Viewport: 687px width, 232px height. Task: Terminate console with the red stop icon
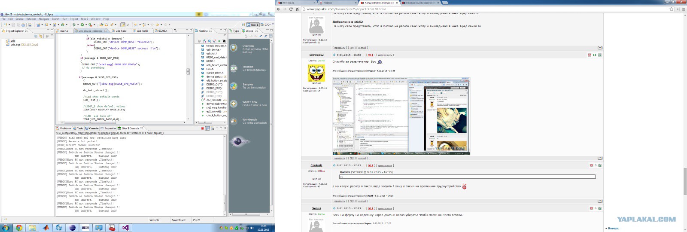203,128
